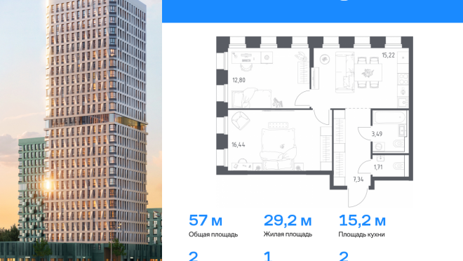Select the 57 м total area value
Screen dimensions: 463x261
click(x=206, y=220)
